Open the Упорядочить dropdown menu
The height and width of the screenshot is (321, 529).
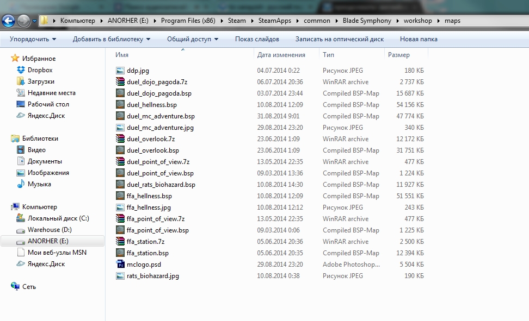tap(33, 39)
